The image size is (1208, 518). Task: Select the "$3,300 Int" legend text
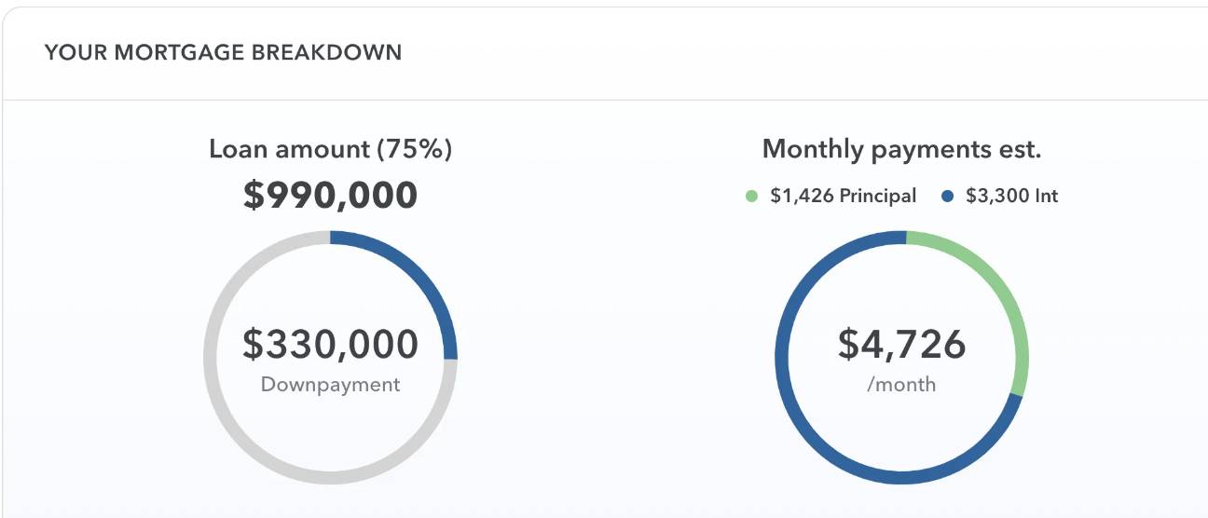(1012, 197)
